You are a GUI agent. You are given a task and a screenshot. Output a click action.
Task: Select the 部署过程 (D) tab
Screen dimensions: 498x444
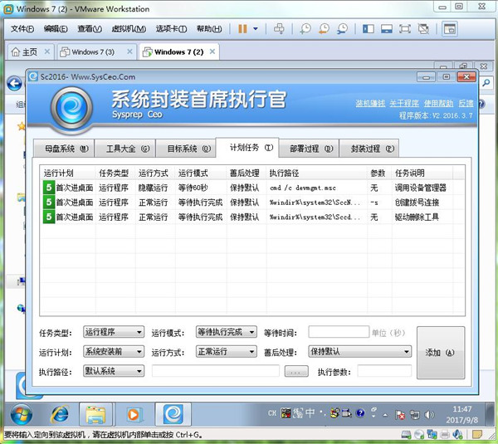[309, 149]
